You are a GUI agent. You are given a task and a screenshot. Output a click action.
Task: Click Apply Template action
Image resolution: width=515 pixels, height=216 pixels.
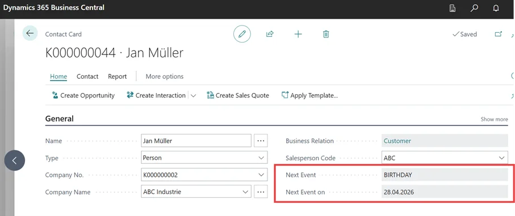[309, 95]
